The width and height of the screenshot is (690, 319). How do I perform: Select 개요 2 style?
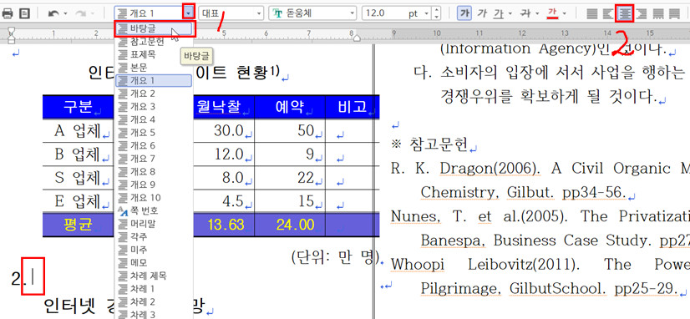pos(154,94)
